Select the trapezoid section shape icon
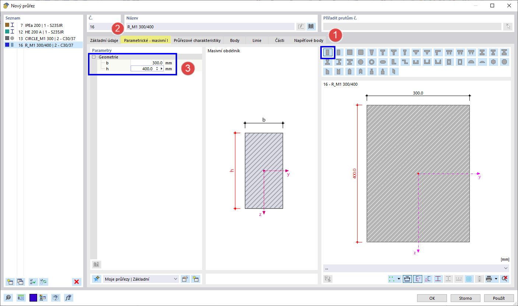Viewport: 518px width, 306px height. click(372, 52)
